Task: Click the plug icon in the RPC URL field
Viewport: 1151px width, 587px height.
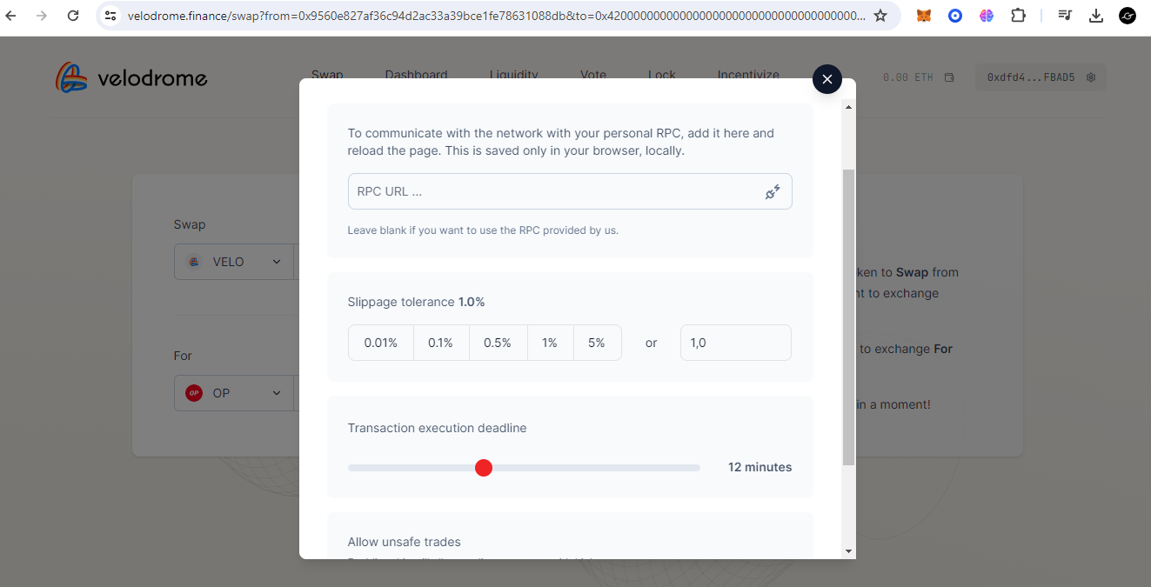Action: 773,191
